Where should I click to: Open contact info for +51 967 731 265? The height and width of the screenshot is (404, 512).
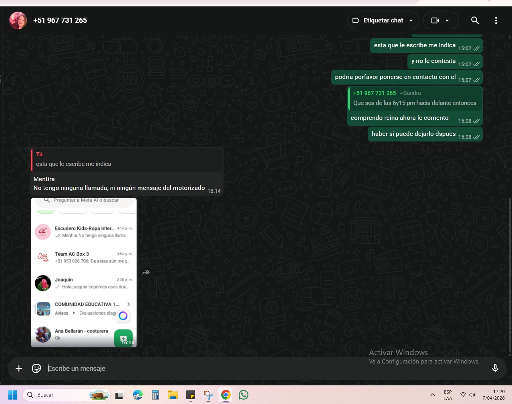(x=60, y=20)
